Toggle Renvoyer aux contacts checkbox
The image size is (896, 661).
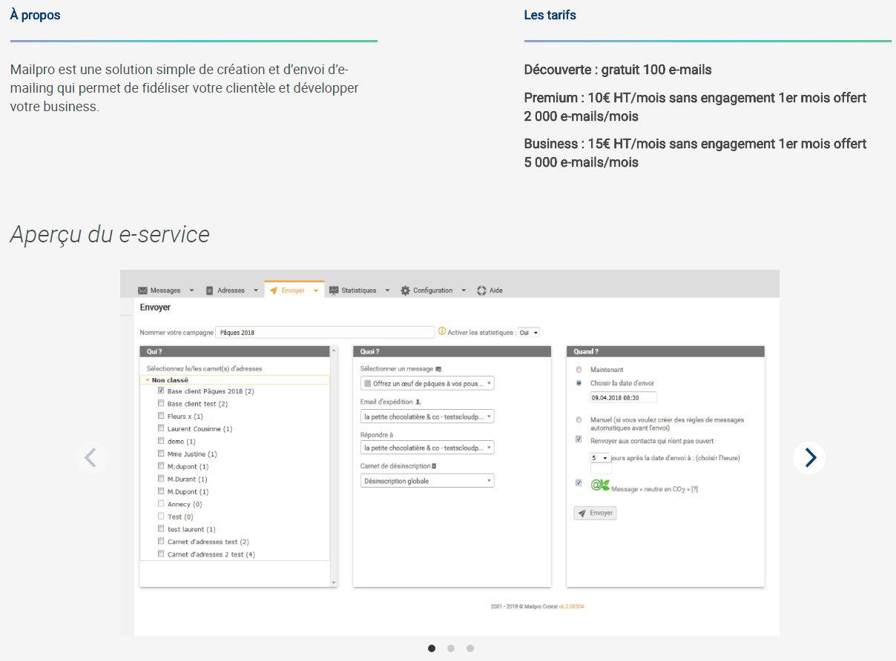[579, 439]
